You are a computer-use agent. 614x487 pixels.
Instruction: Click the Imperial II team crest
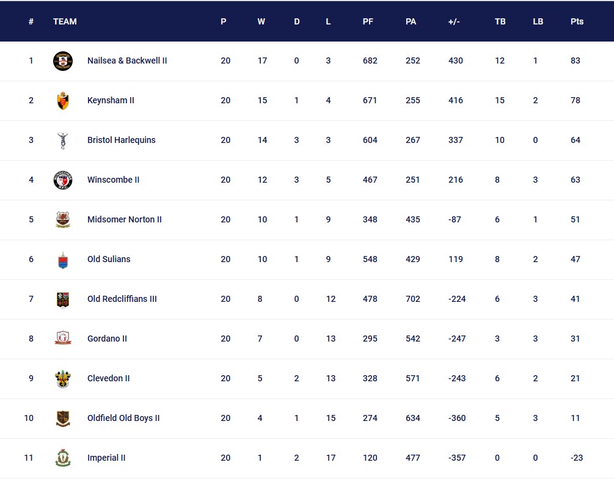[x=62, y=458]
